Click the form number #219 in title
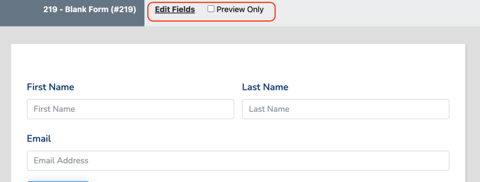The image size is (480, 182). coord(124,10)
